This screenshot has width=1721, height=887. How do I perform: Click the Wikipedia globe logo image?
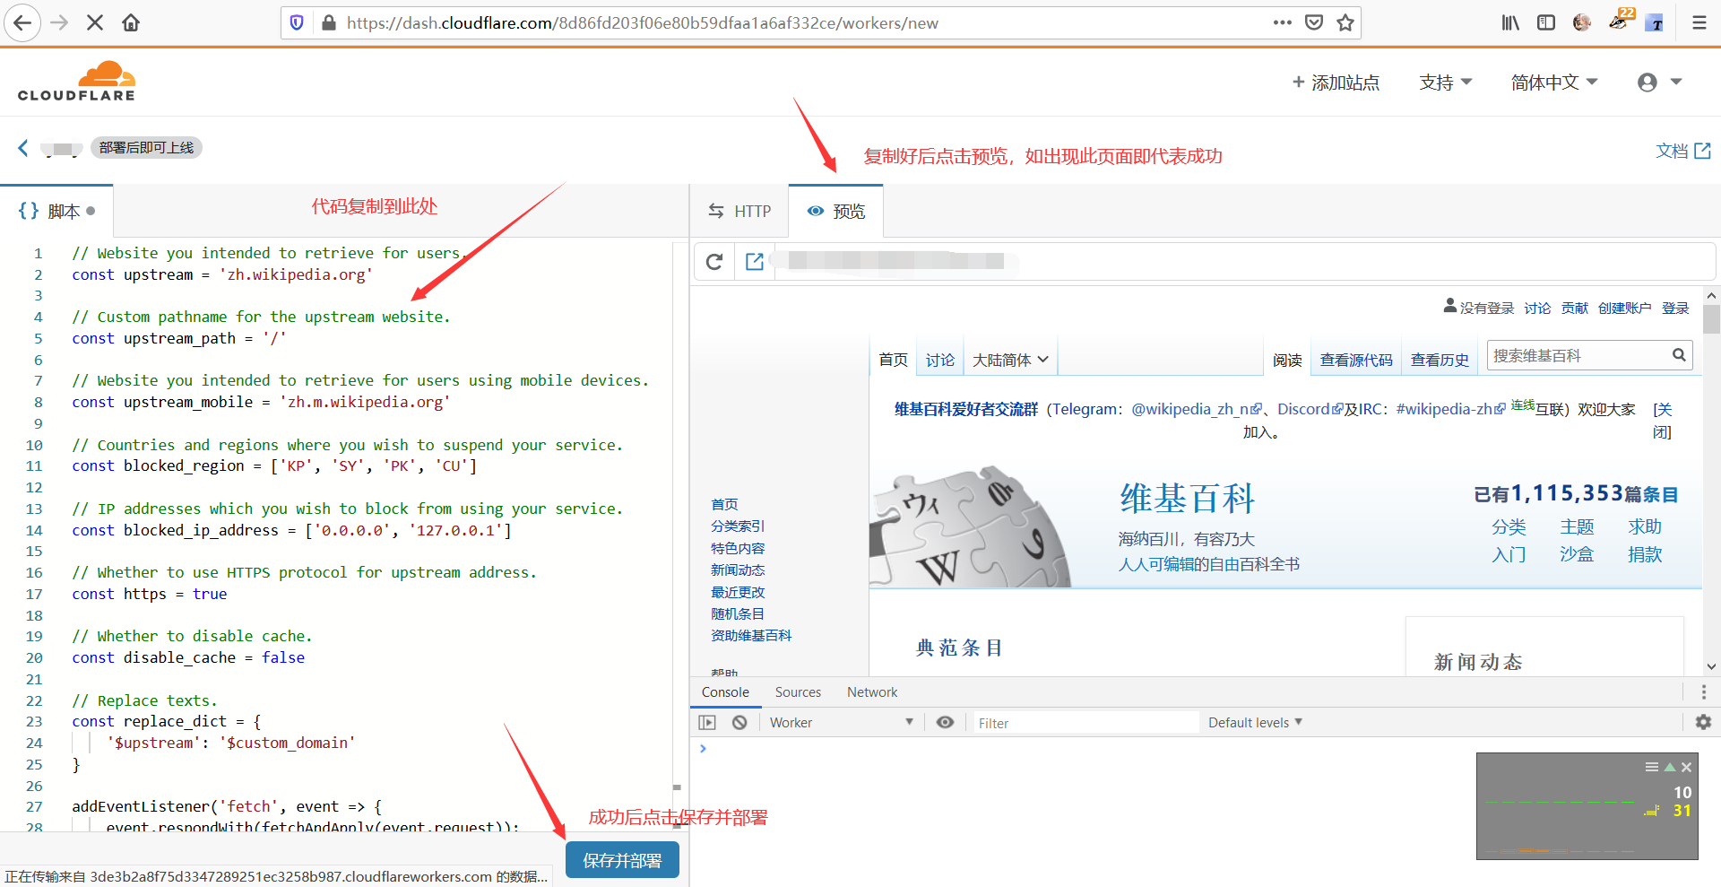pos(970,527)
